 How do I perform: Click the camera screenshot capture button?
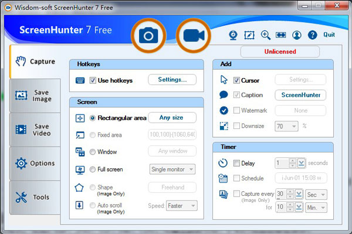point(148,35)
